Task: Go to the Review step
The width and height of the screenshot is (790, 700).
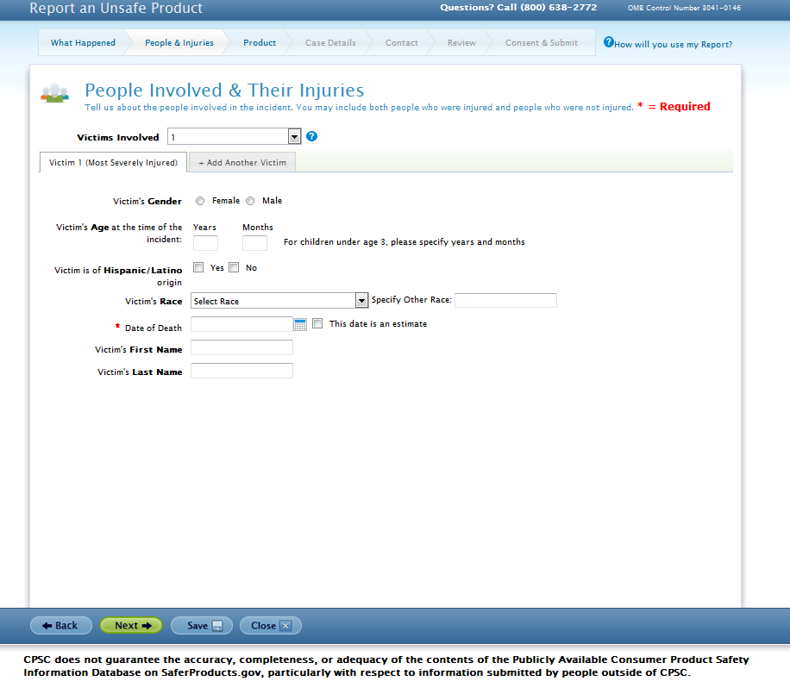Action: coord(461,43)
